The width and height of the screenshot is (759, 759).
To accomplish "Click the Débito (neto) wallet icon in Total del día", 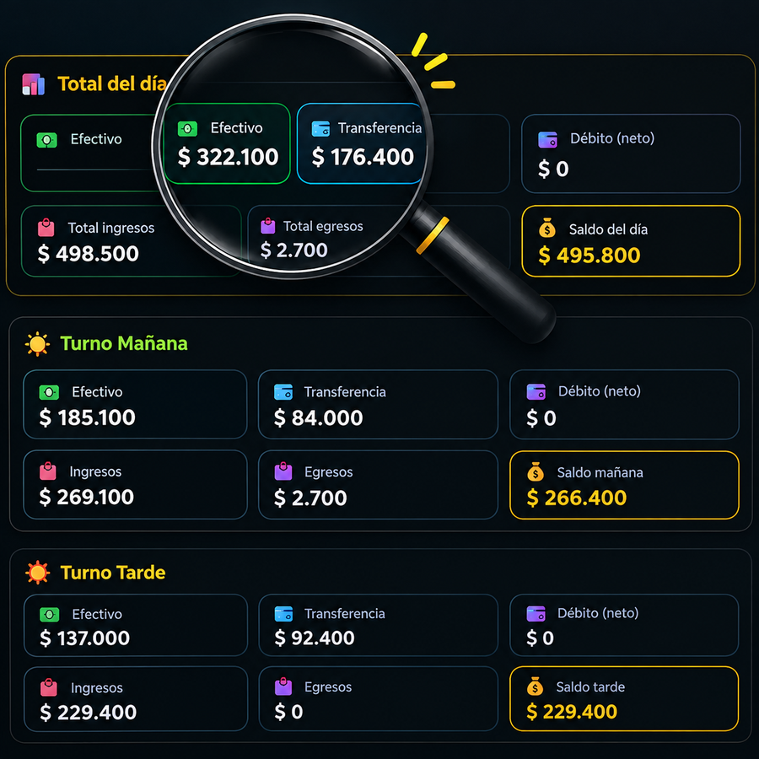I will click(x=548, y=139).
